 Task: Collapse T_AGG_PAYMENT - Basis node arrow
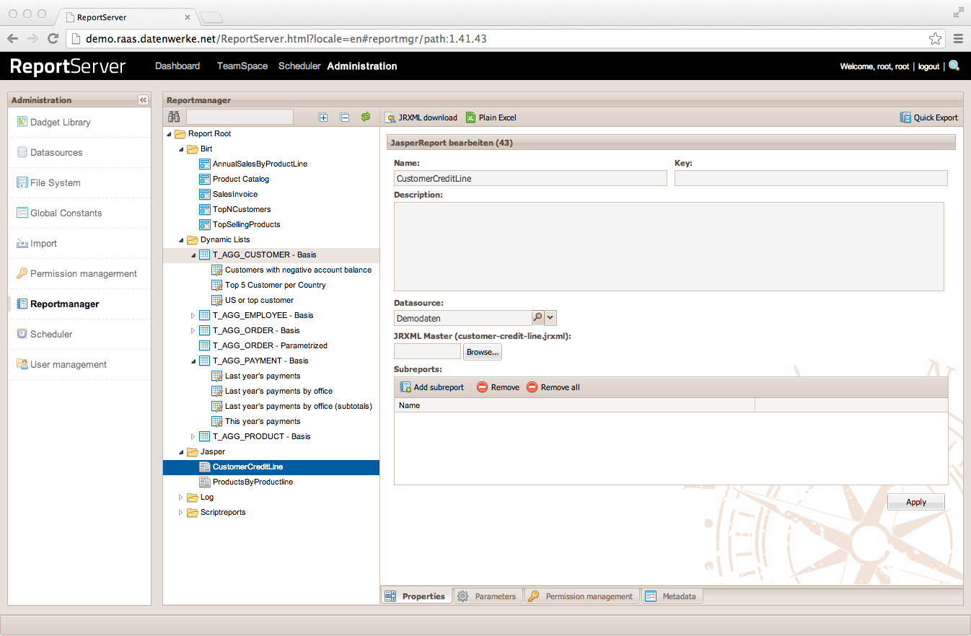click(193, 361)
